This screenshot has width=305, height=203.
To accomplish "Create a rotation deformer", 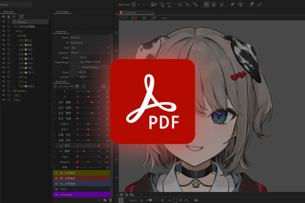I will coord(187,4).
